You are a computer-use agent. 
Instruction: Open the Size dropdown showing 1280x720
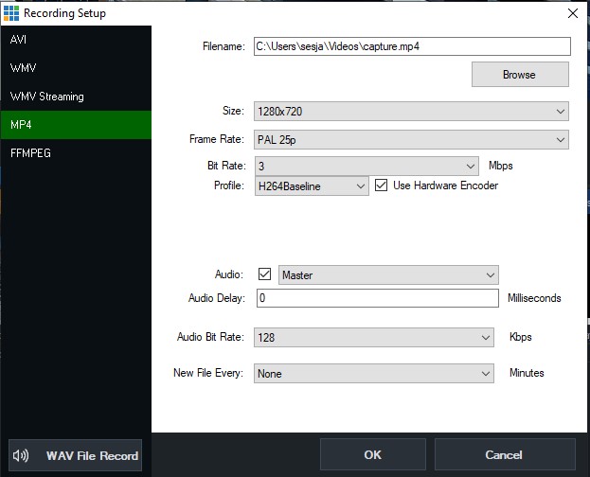(411, 112)
